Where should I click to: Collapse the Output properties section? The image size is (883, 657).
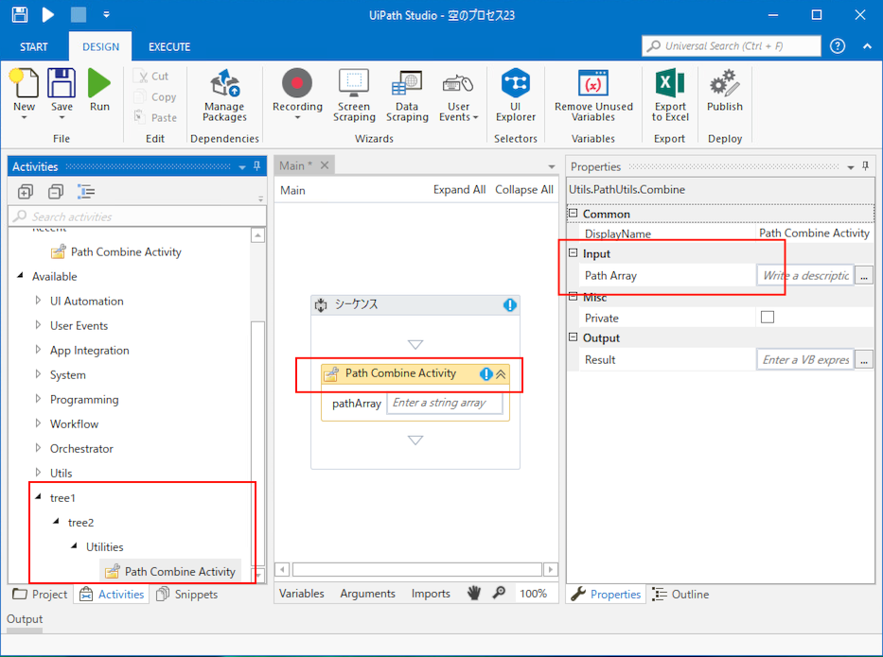coord(574,337)
